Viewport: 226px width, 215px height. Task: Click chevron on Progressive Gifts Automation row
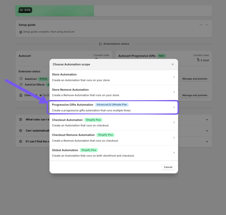pyautogui.click(x=174, y=107)
